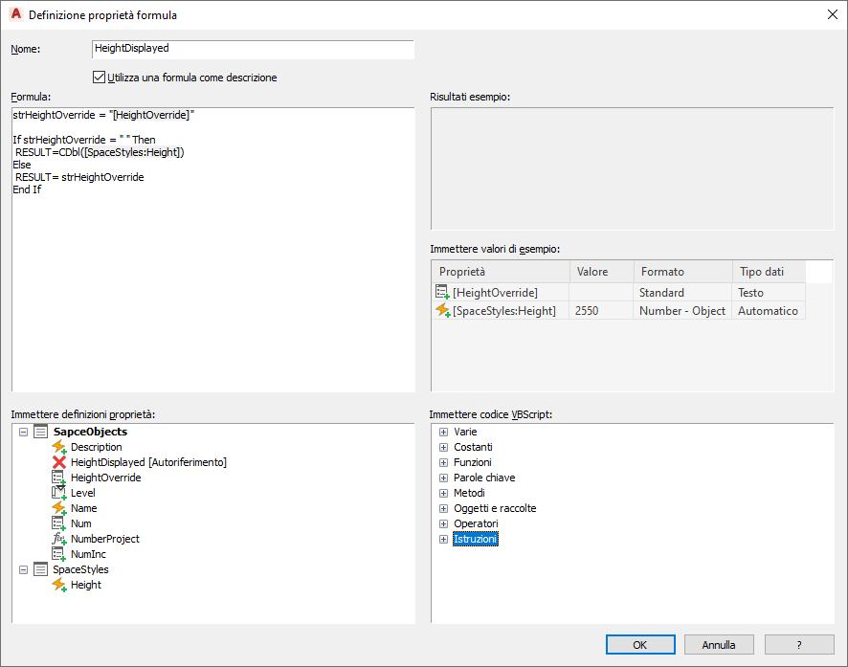Click the NumberProject formula fx icon
The height and width of the screenshot is (667, 848).
59,539
